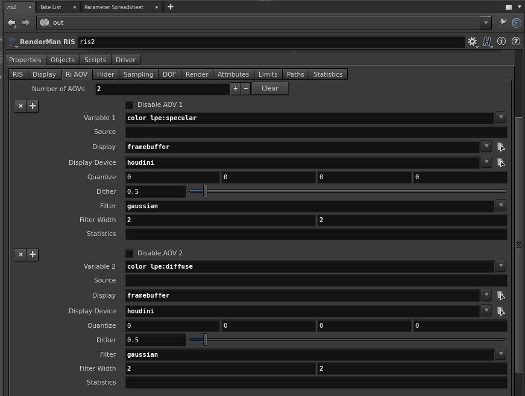Switch to the Limits sub-tab

[x=268, y=74]
